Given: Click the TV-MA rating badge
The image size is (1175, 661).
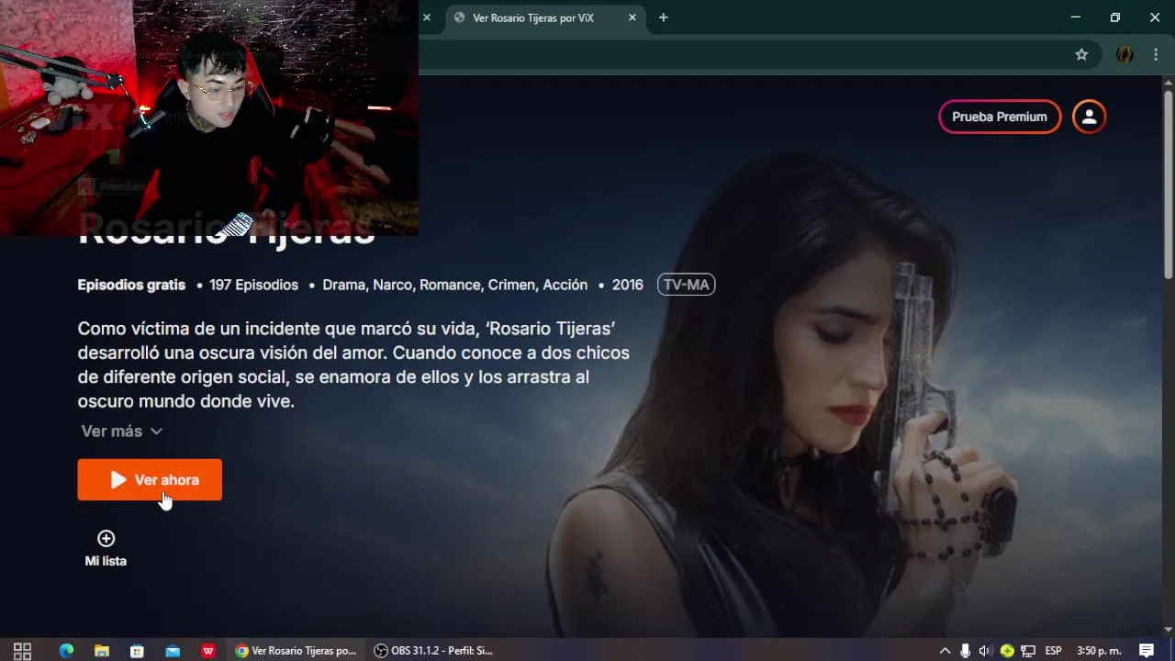Looking at the screenshot, I should pos(686,285).
